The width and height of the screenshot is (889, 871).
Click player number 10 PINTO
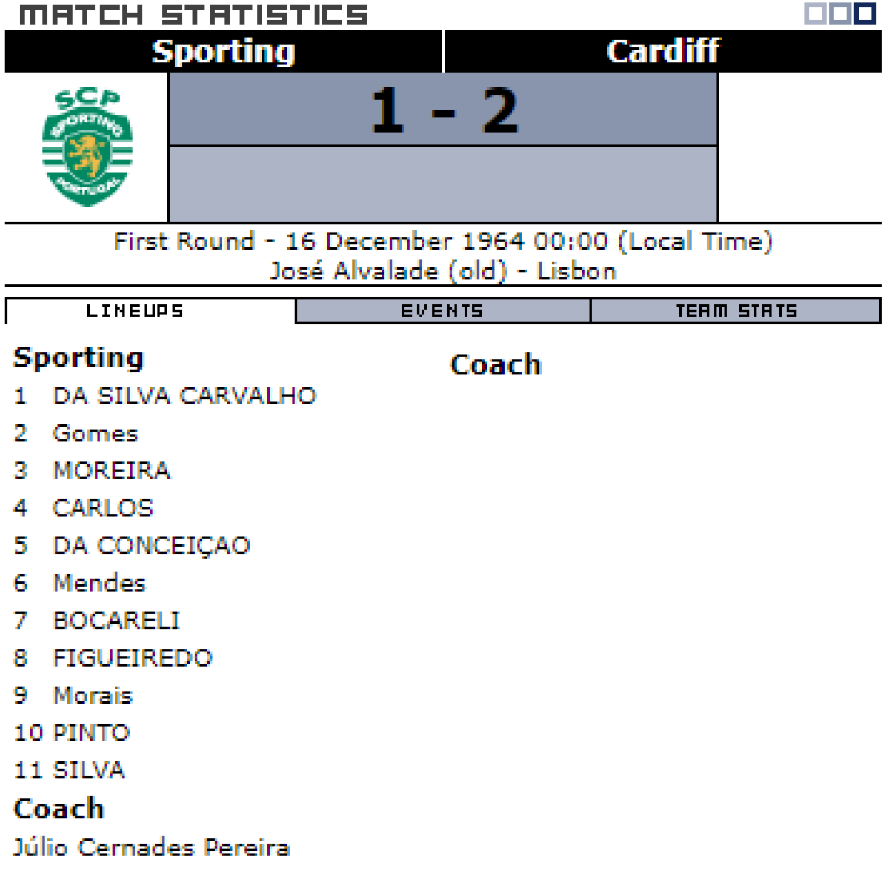(92, 732)
